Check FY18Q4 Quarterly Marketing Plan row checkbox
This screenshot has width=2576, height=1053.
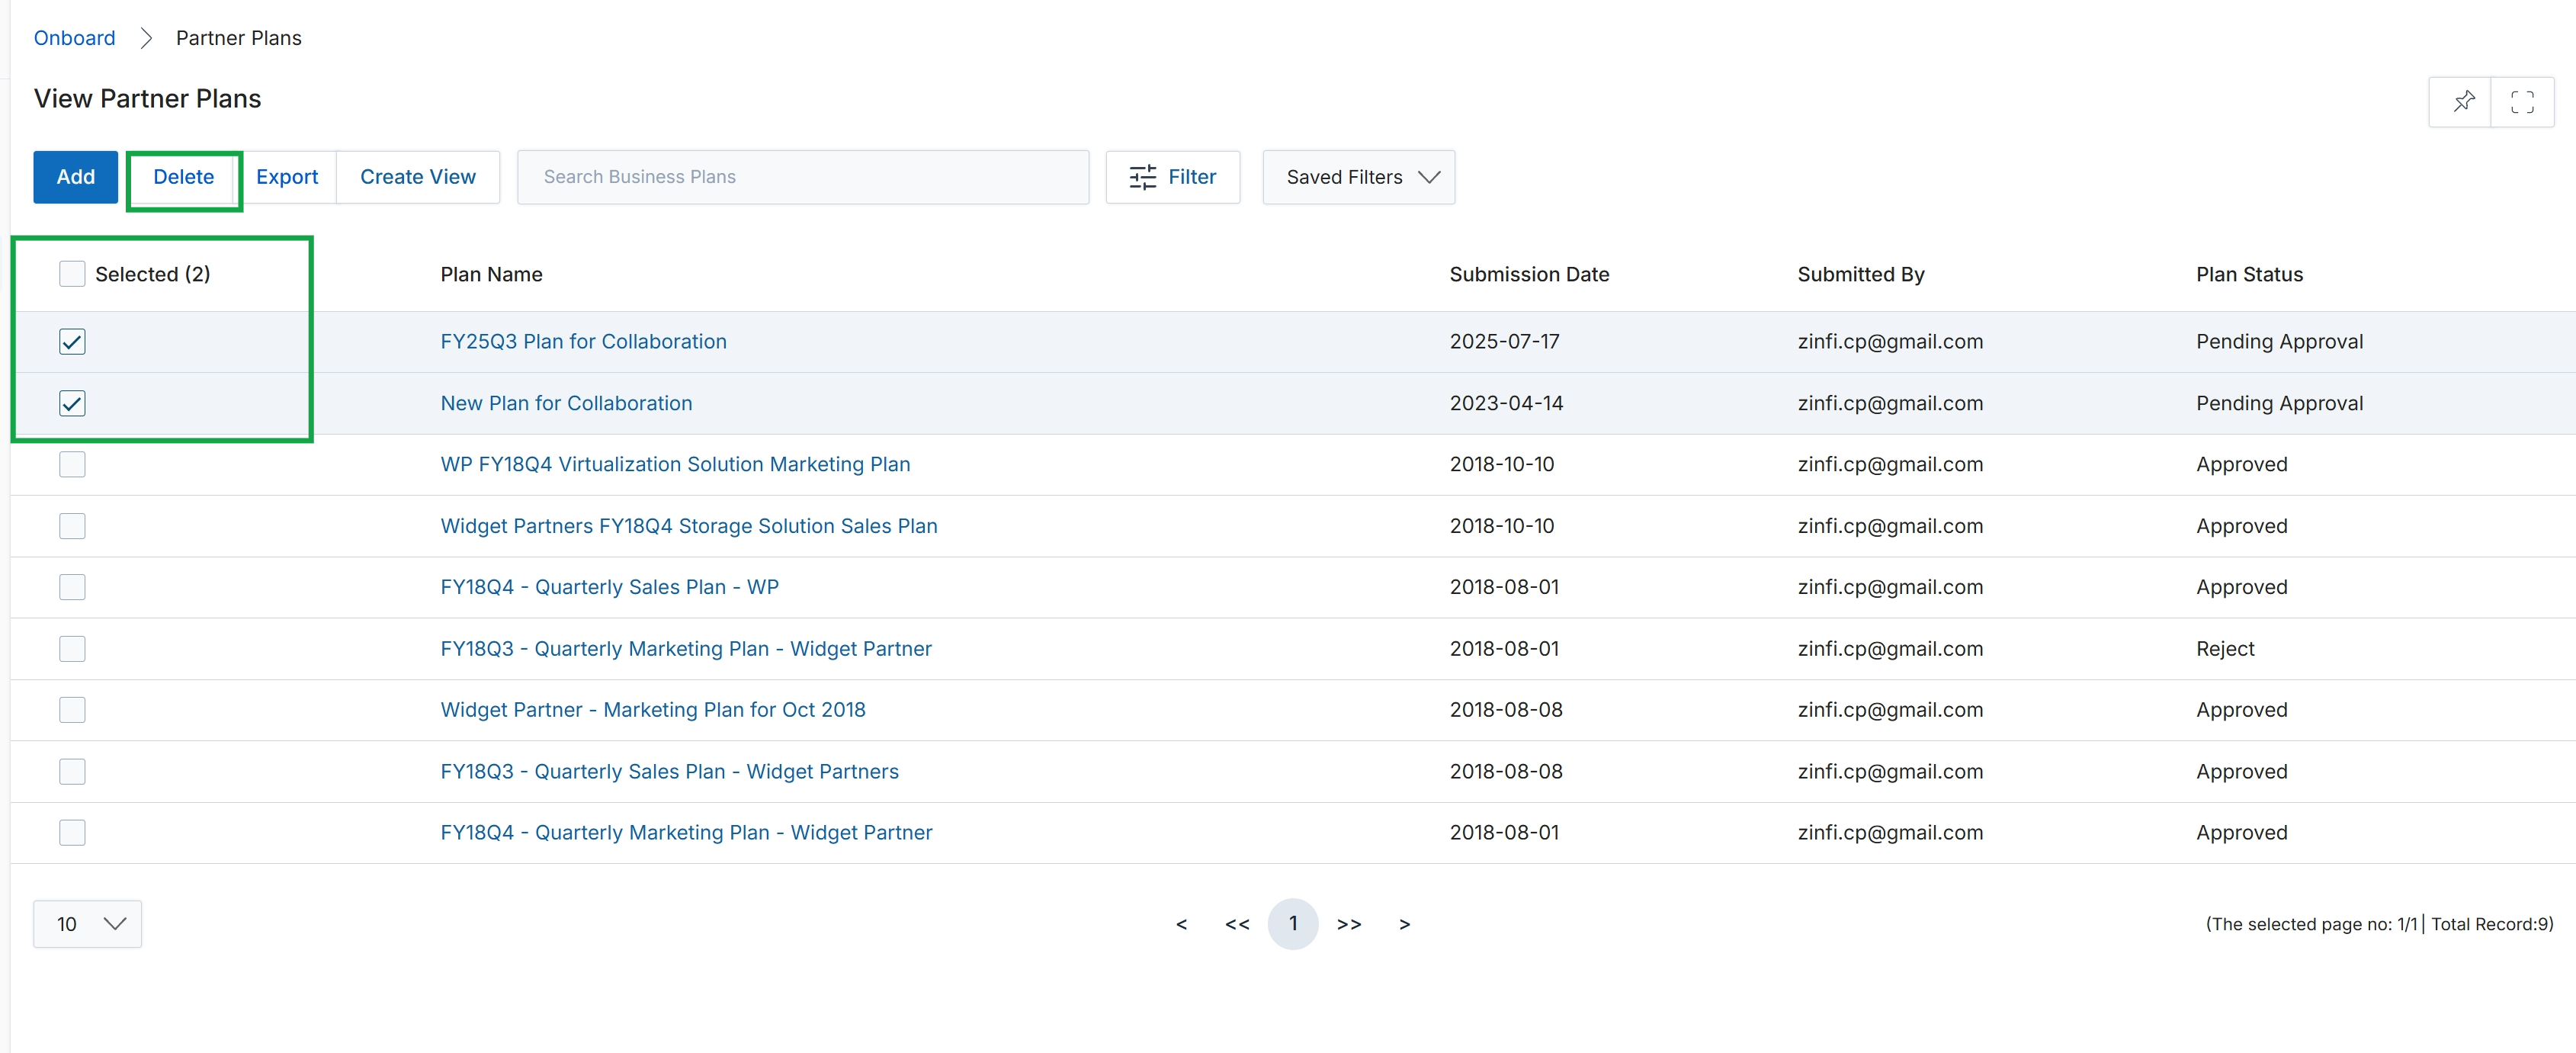point(72,833)
